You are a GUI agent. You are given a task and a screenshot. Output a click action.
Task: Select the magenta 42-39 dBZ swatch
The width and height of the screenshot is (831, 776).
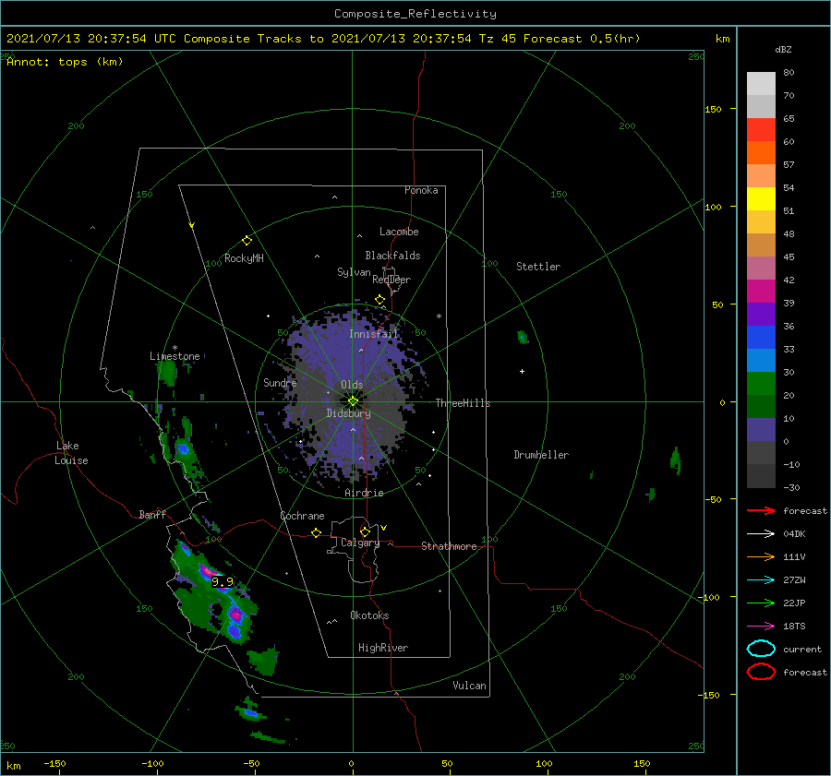761,291
